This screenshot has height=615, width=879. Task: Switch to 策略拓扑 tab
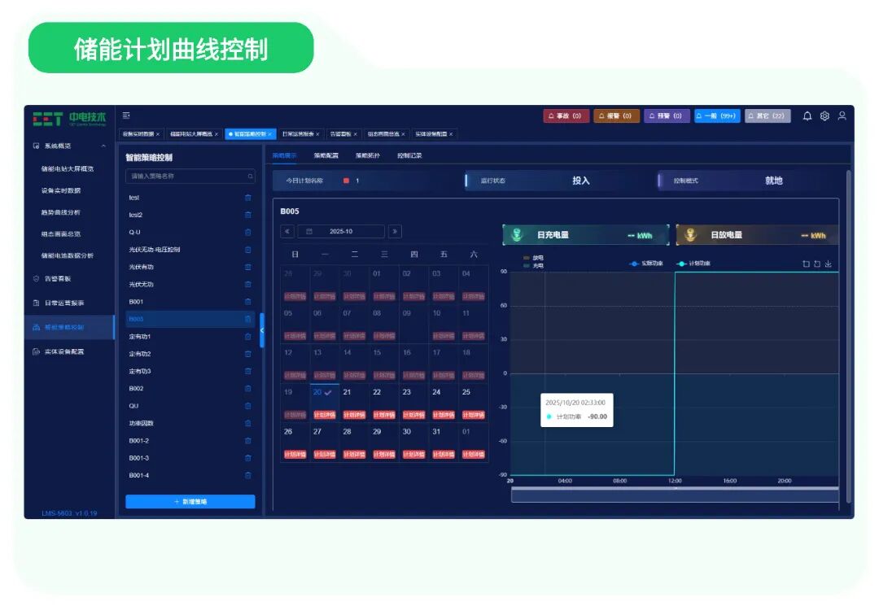[368, 155]
